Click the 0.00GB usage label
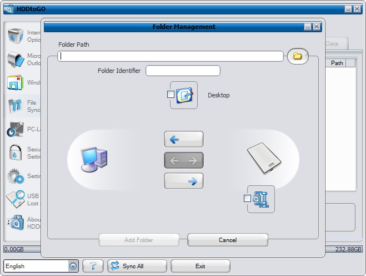The image size is (366, 276). pos(14,249)
